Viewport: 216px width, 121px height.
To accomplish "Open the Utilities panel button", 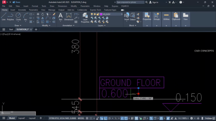I will pyautogui.click(x=166, y=19).
